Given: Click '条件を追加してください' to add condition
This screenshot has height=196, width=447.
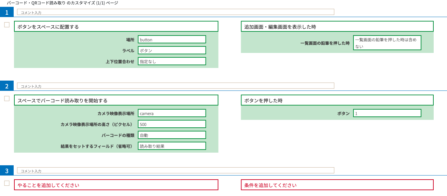Looking at the screenshot, I should tap(337, 185).
